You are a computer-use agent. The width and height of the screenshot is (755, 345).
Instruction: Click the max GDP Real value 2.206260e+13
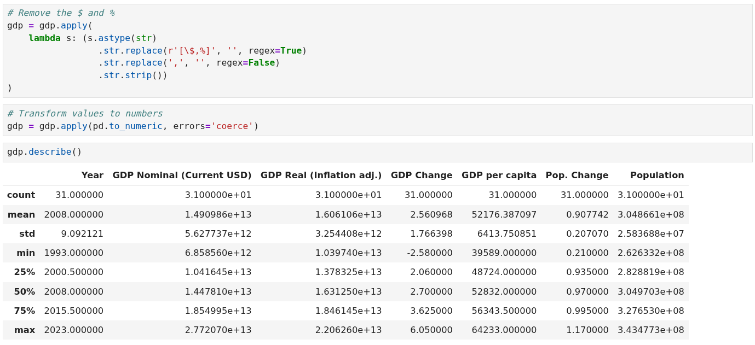(x=348, y=330)
